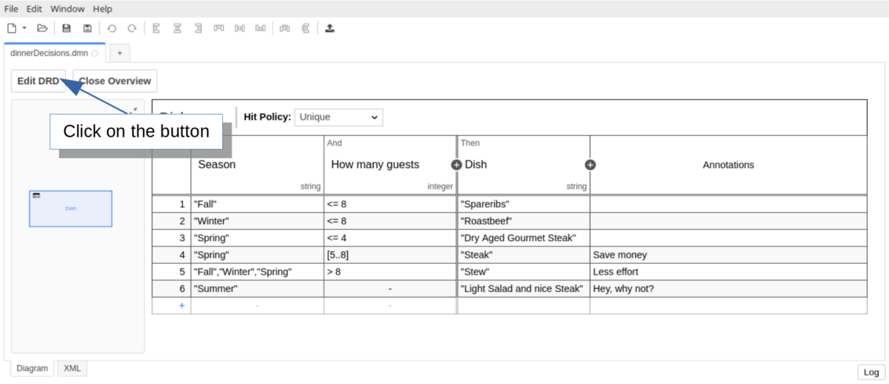The height and width of the screenshot is (384, 889).
Task: Click the redo arrow in toolbar
Action: tap(132, 28)
